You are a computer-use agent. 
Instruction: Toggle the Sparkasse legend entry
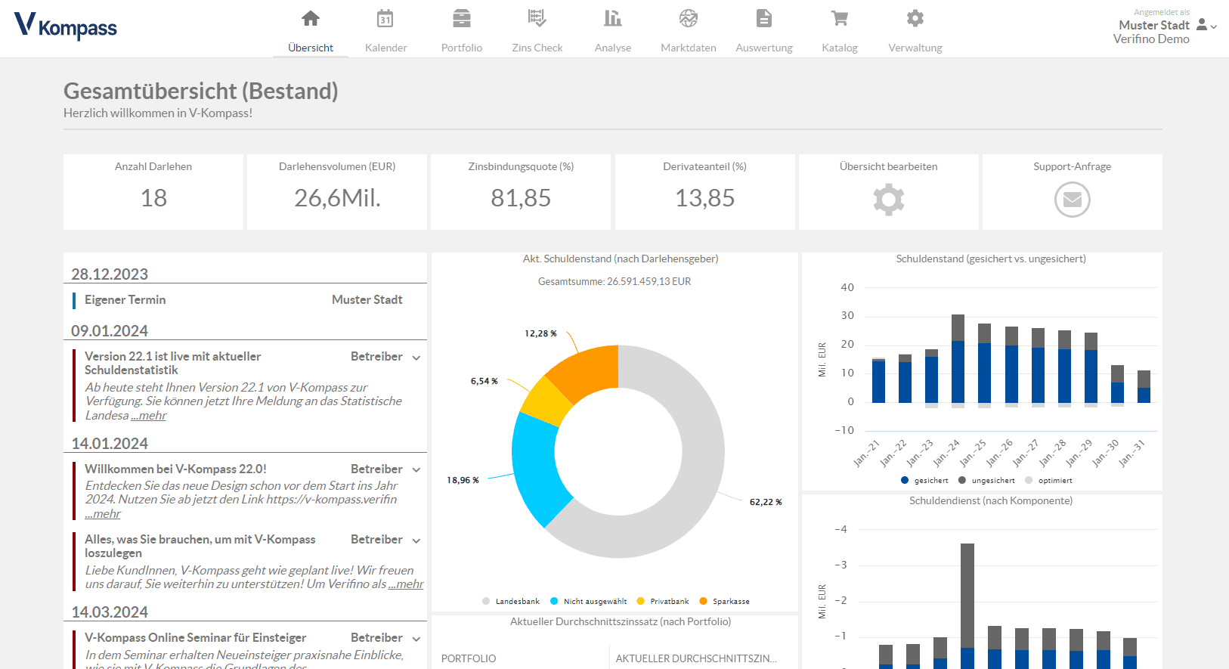(724, 602)
